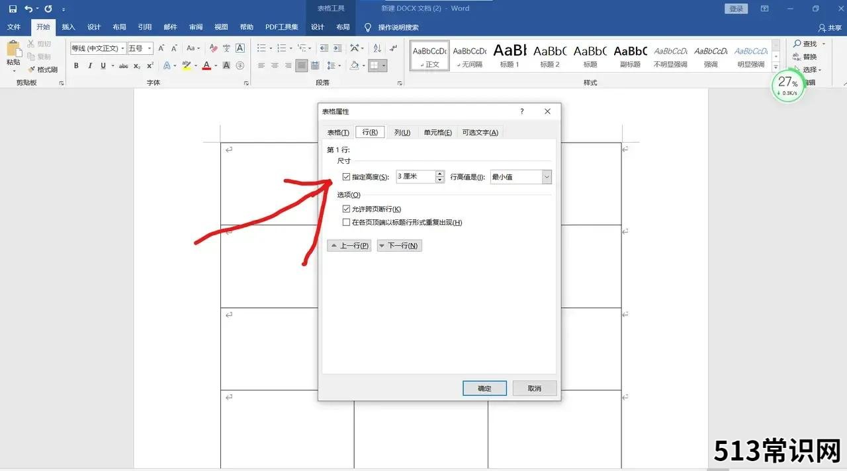Screen dimensions: 847x471
Task: Click the 共享 share button
Action: [830, 28]
